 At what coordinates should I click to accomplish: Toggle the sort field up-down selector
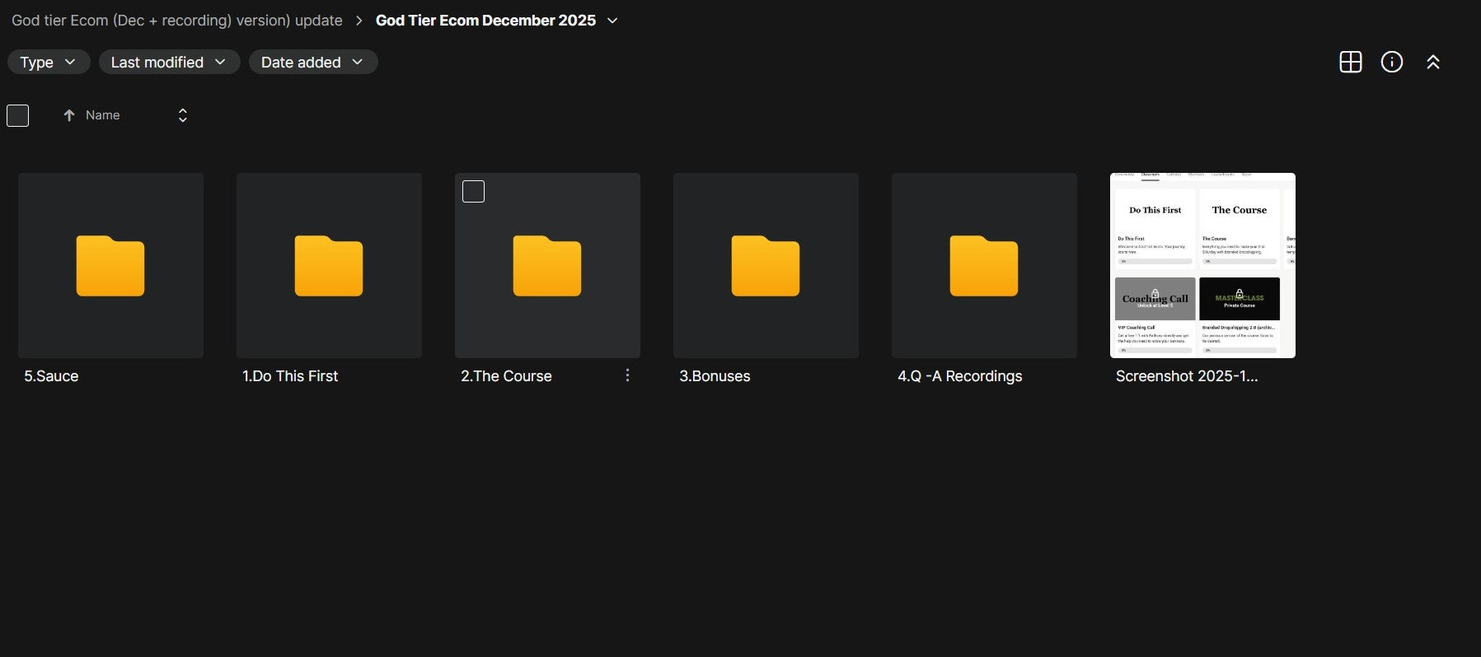(183, 115)
